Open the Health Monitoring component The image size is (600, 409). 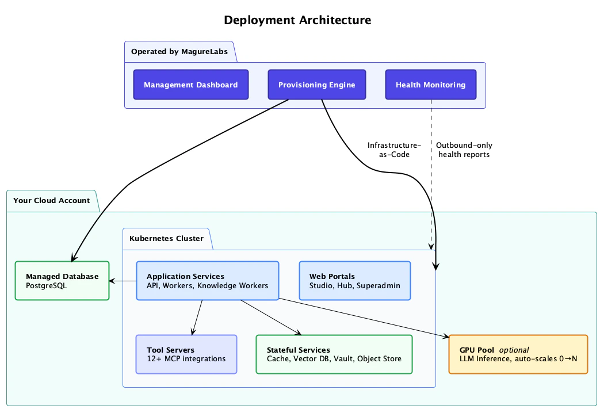[430, 84]
